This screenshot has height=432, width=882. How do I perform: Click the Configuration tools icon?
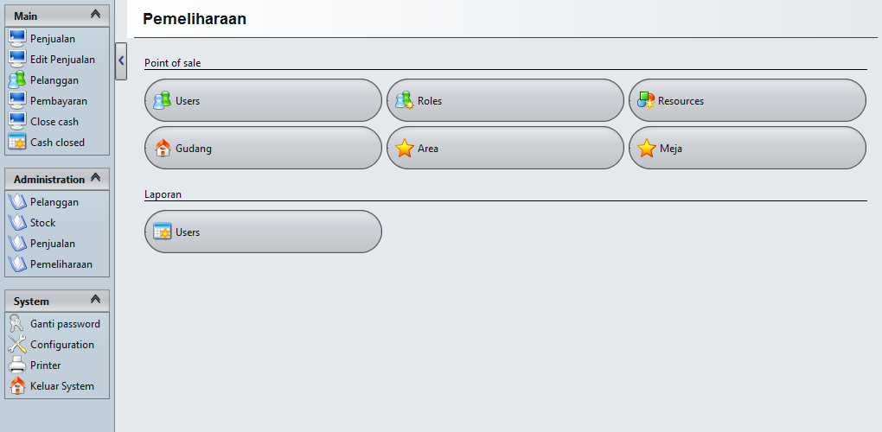pyautogui.click(x=17, y=345)
